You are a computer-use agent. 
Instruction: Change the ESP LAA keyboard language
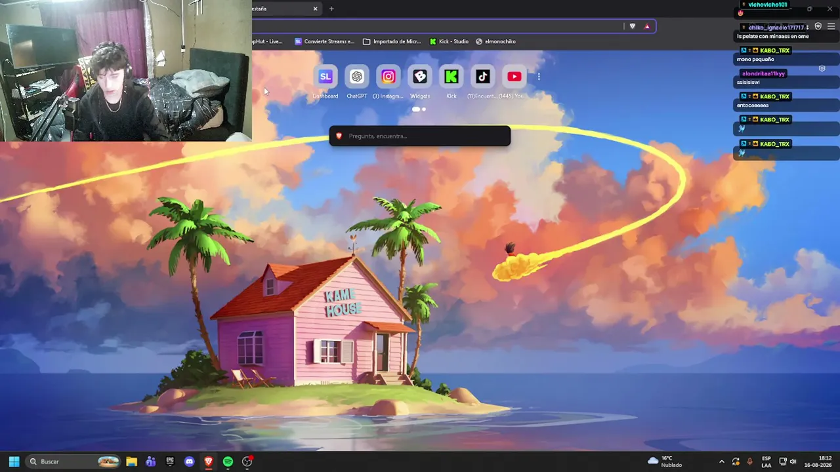point(766,462)
